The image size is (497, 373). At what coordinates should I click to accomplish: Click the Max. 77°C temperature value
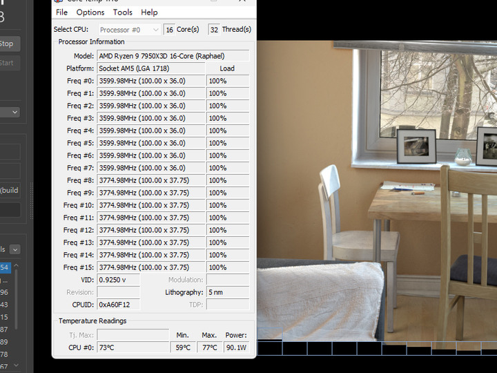[x=210, y=347]
